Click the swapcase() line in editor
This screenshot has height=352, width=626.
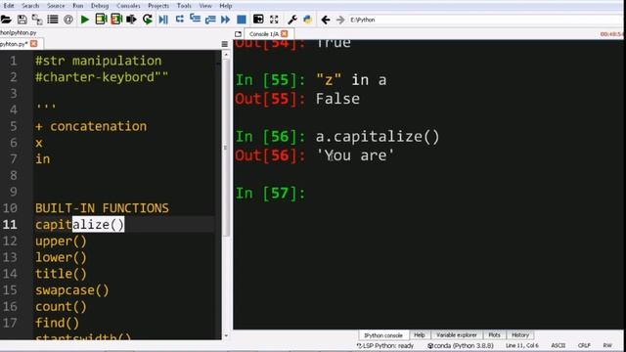[71, 290]
